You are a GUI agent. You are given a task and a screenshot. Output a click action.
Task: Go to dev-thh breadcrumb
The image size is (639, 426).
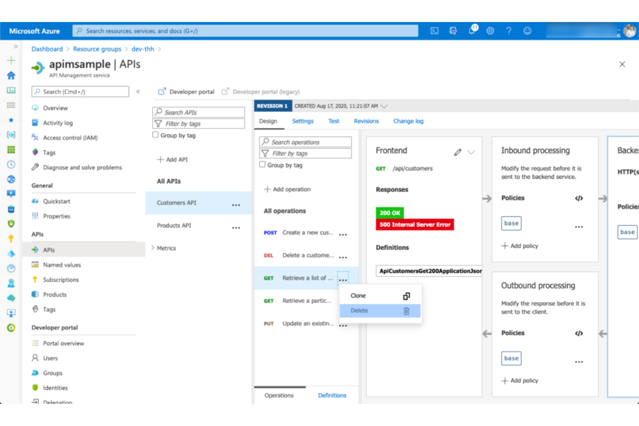pos(142,49)
